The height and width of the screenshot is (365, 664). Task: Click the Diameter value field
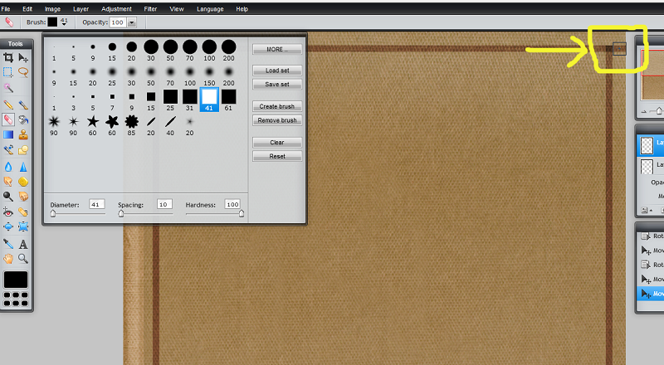[x=96, y=204]
